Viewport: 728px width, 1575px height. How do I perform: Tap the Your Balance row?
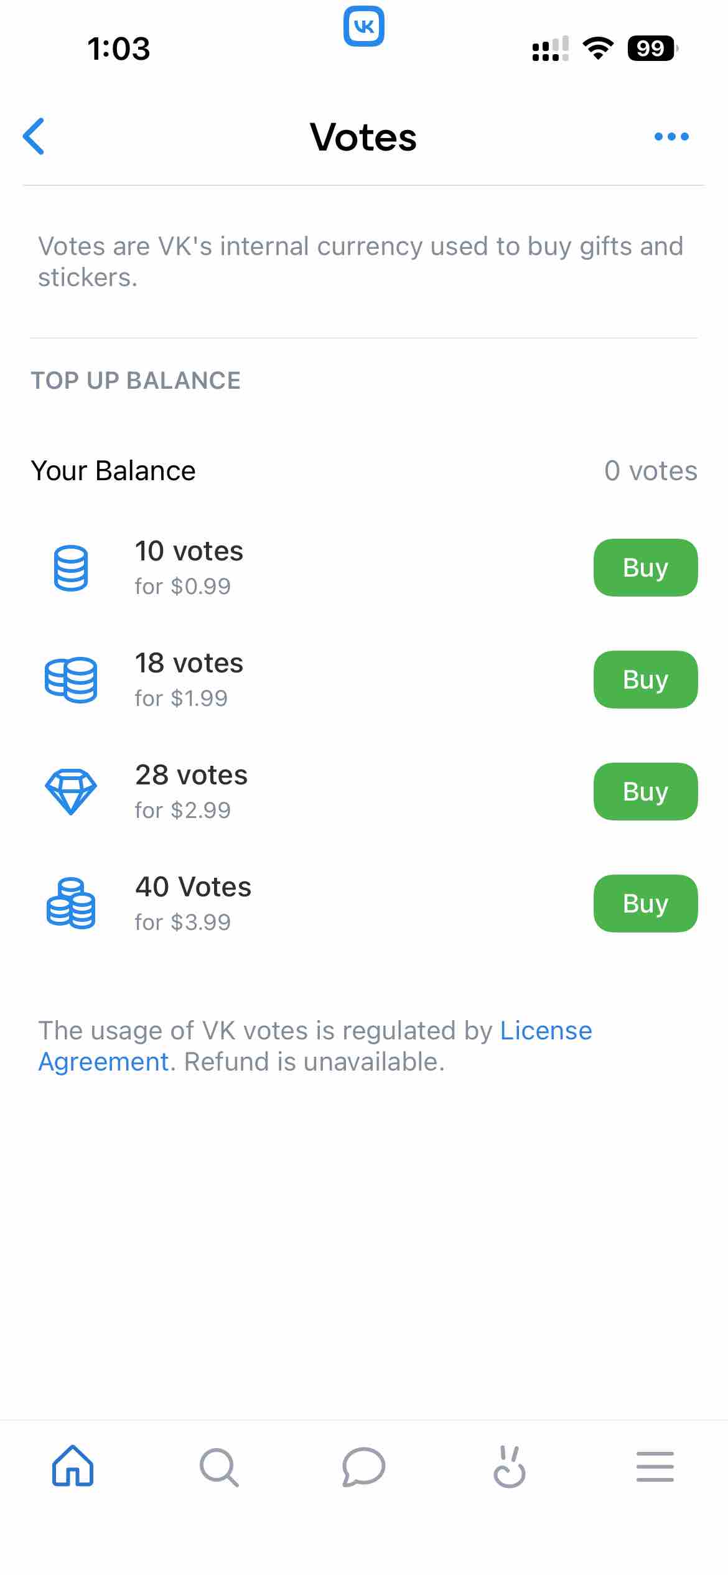[114, 471]
